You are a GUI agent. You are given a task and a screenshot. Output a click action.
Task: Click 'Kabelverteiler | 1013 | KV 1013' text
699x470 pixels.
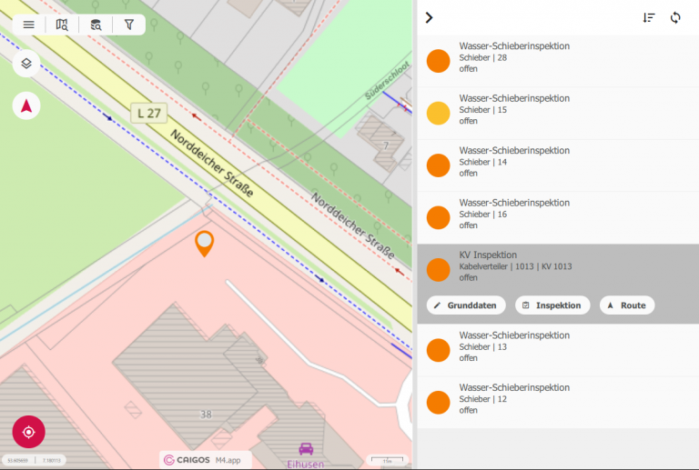tap(515, 266)
